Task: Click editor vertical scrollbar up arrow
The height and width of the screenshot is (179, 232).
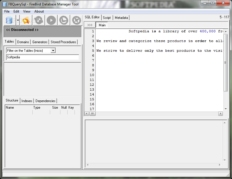Action: click(226, 31)
